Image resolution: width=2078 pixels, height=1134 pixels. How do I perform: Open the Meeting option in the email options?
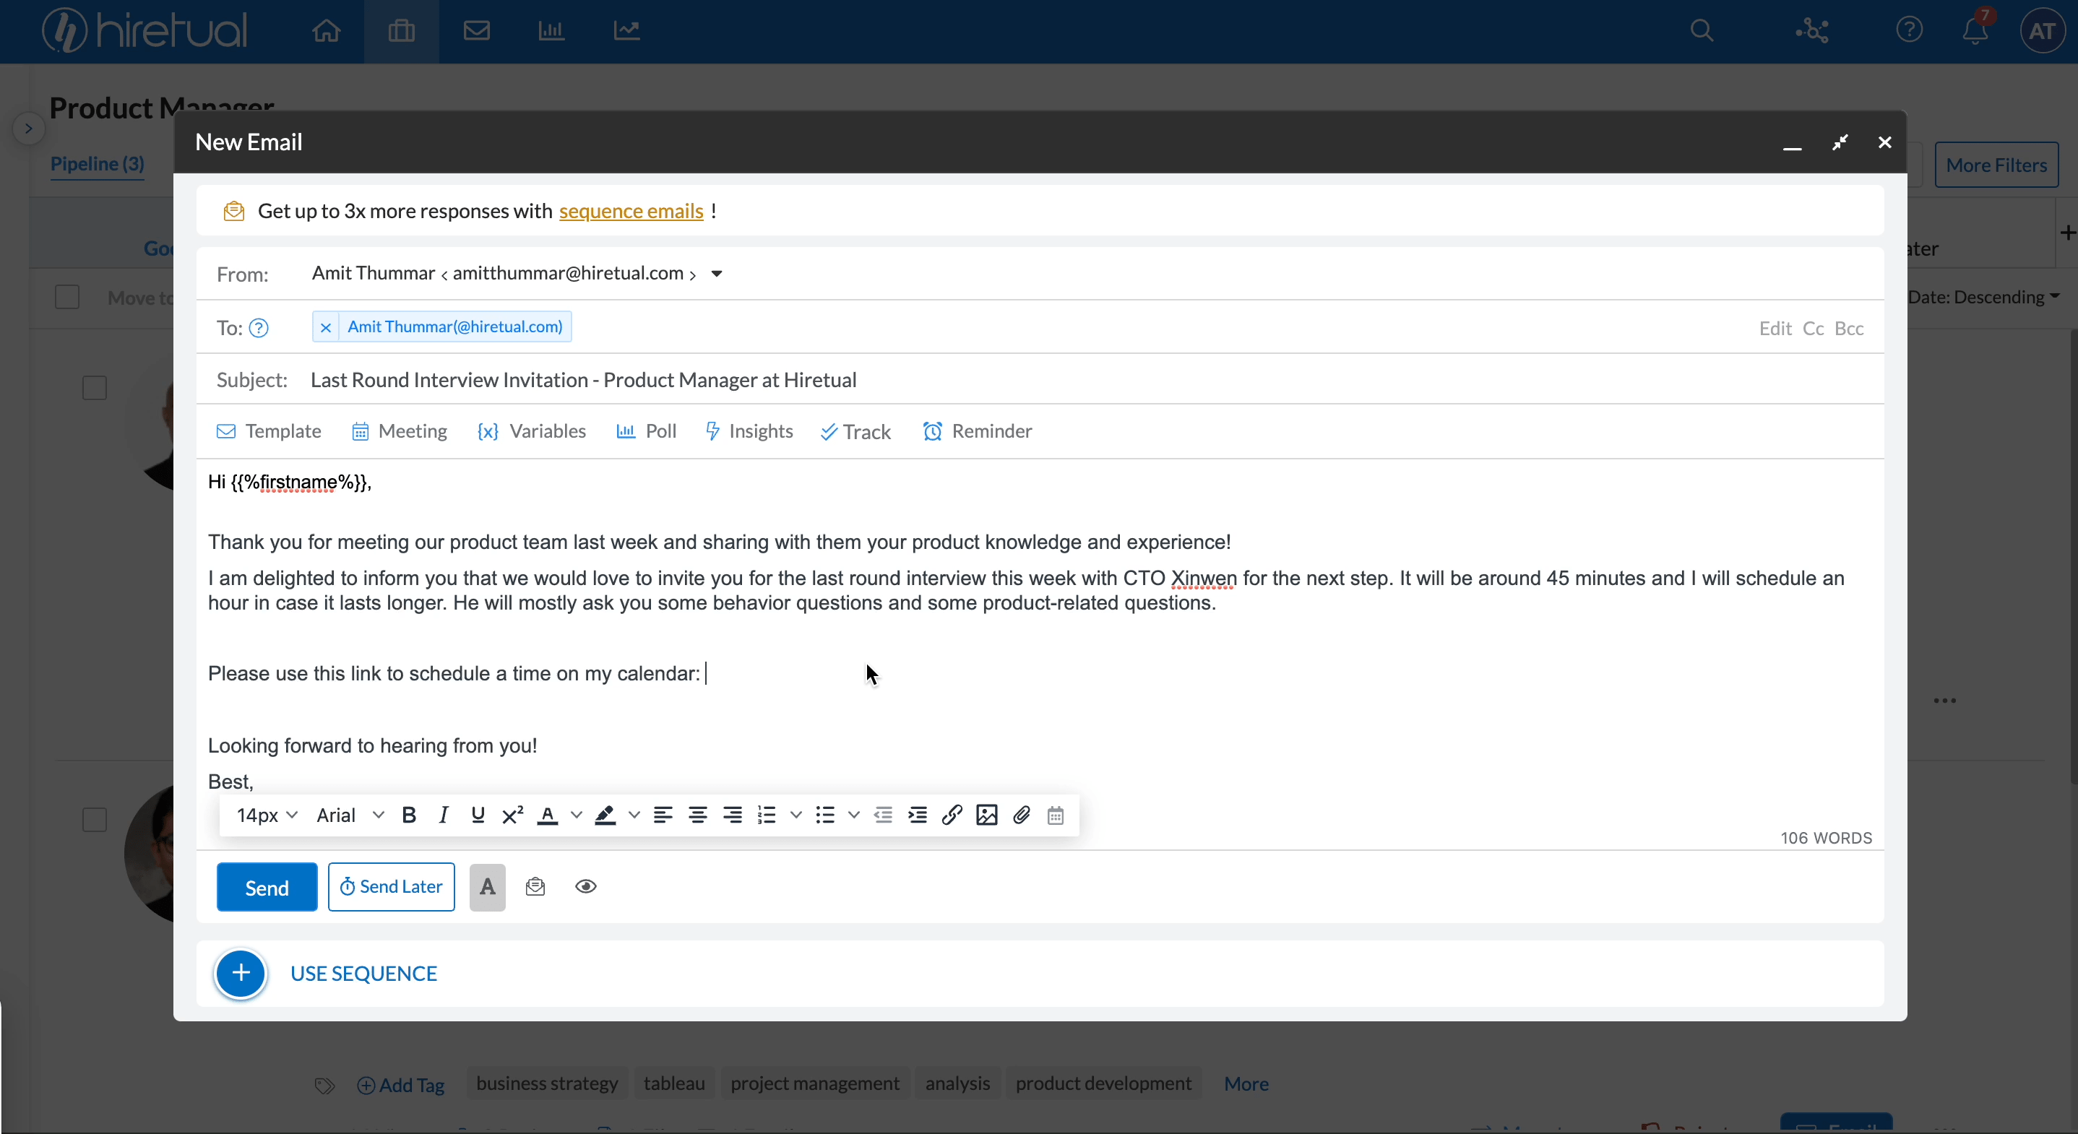[400, 430]
